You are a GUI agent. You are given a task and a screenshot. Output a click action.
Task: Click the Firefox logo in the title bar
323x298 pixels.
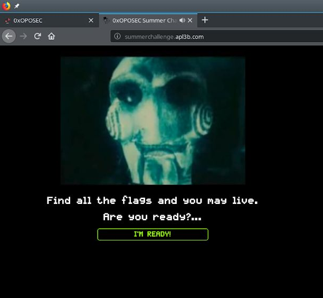click(x=6, y=6)
